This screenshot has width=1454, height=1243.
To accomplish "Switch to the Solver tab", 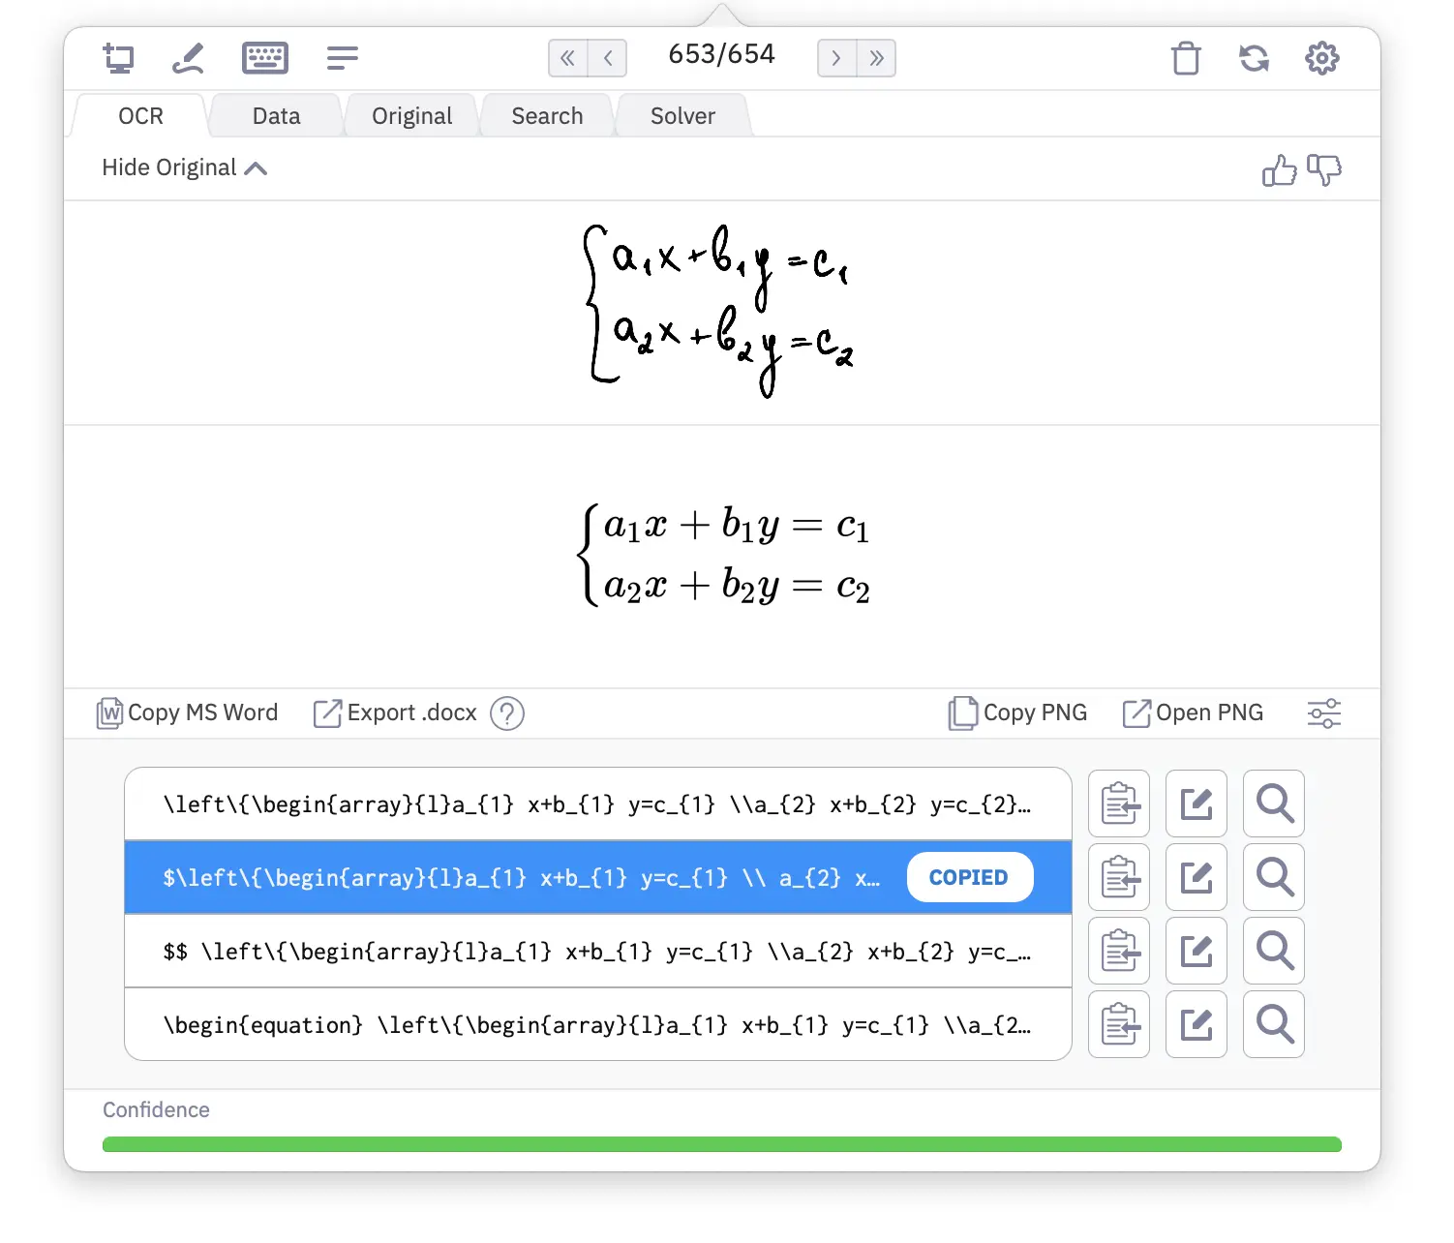I will click(x=682, y=115).
